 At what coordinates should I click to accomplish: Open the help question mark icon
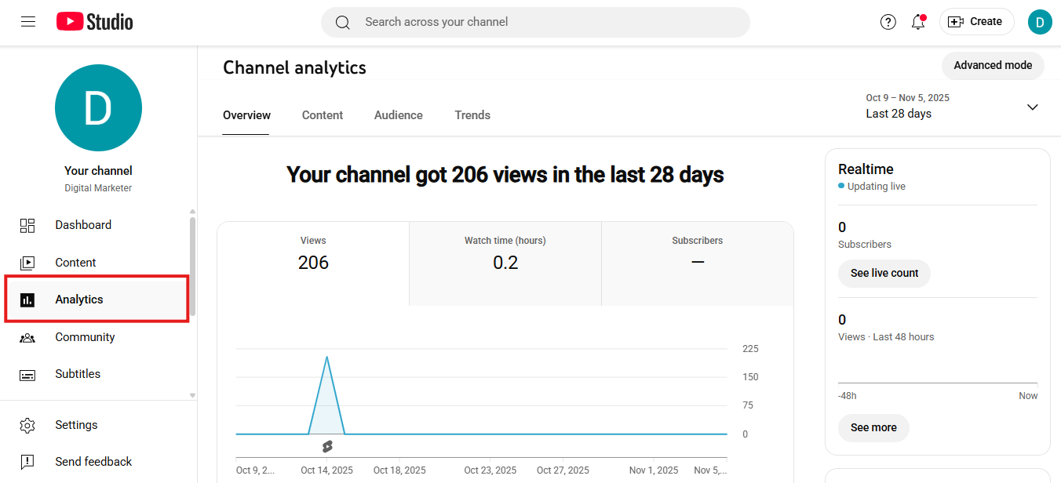click(x=888, y=22)
